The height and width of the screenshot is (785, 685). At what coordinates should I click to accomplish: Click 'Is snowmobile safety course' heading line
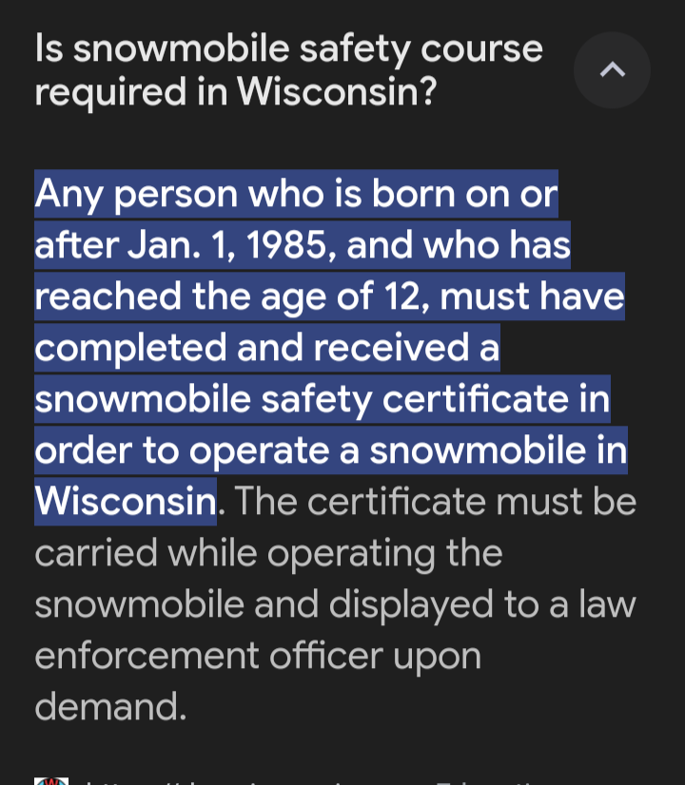pyautogui.click(x=288, y=49)
